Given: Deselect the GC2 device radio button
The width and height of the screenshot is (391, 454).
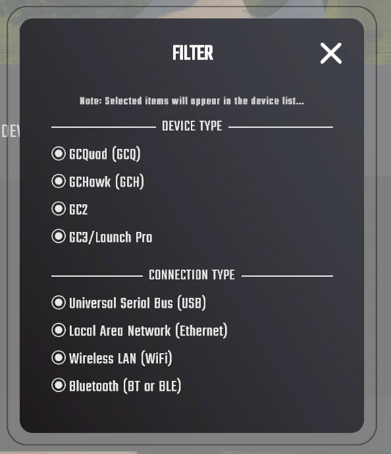Looking at the screenshot, I should tap(59, 208).
